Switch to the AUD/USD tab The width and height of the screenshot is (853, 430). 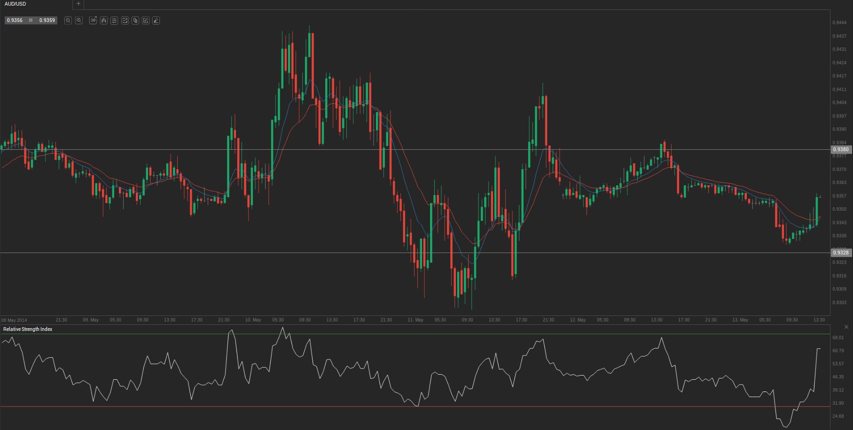pos(16,4)
